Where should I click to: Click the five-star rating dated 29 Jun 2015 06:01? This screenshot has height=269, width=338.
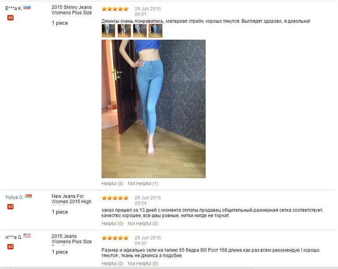(x=115, y=9)
